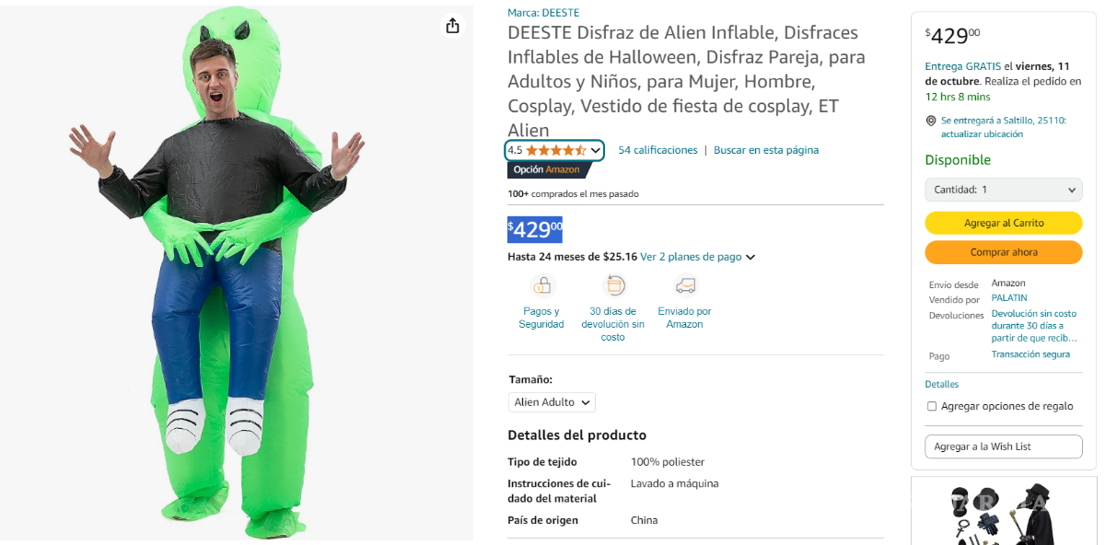1105x545 pixels.
Task: Click the 30 días de devolución box icon
Action: coord(613,285)
